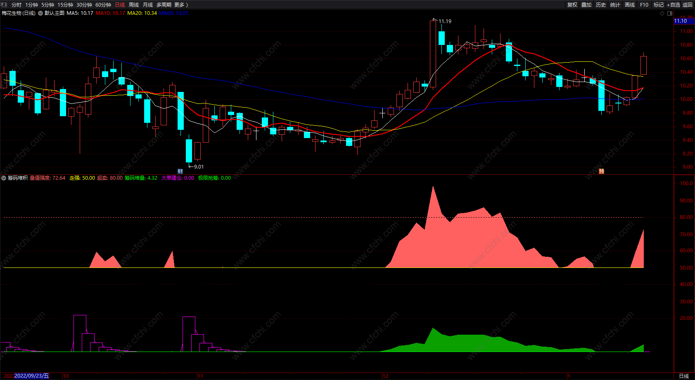Image resolution: width=695 pixels, height=380 pixels.
Task: Select the 1分钟 period tab
Action: click(31, 5)
